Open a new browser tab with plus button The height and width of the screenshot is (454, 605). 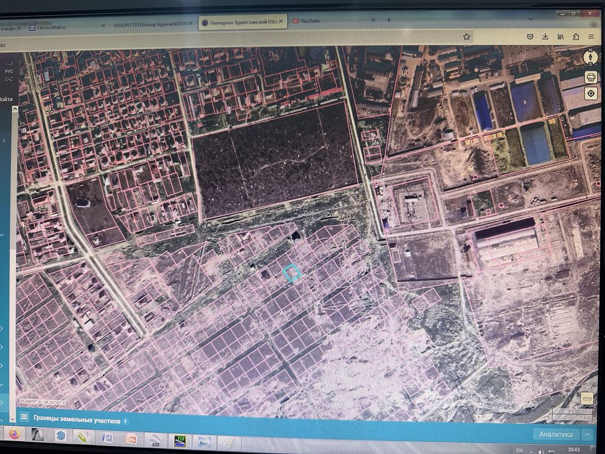pos(389,20)
